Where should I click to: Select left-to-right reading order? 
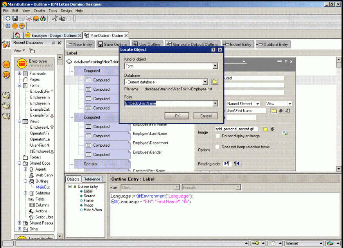[x=227, y=164]
